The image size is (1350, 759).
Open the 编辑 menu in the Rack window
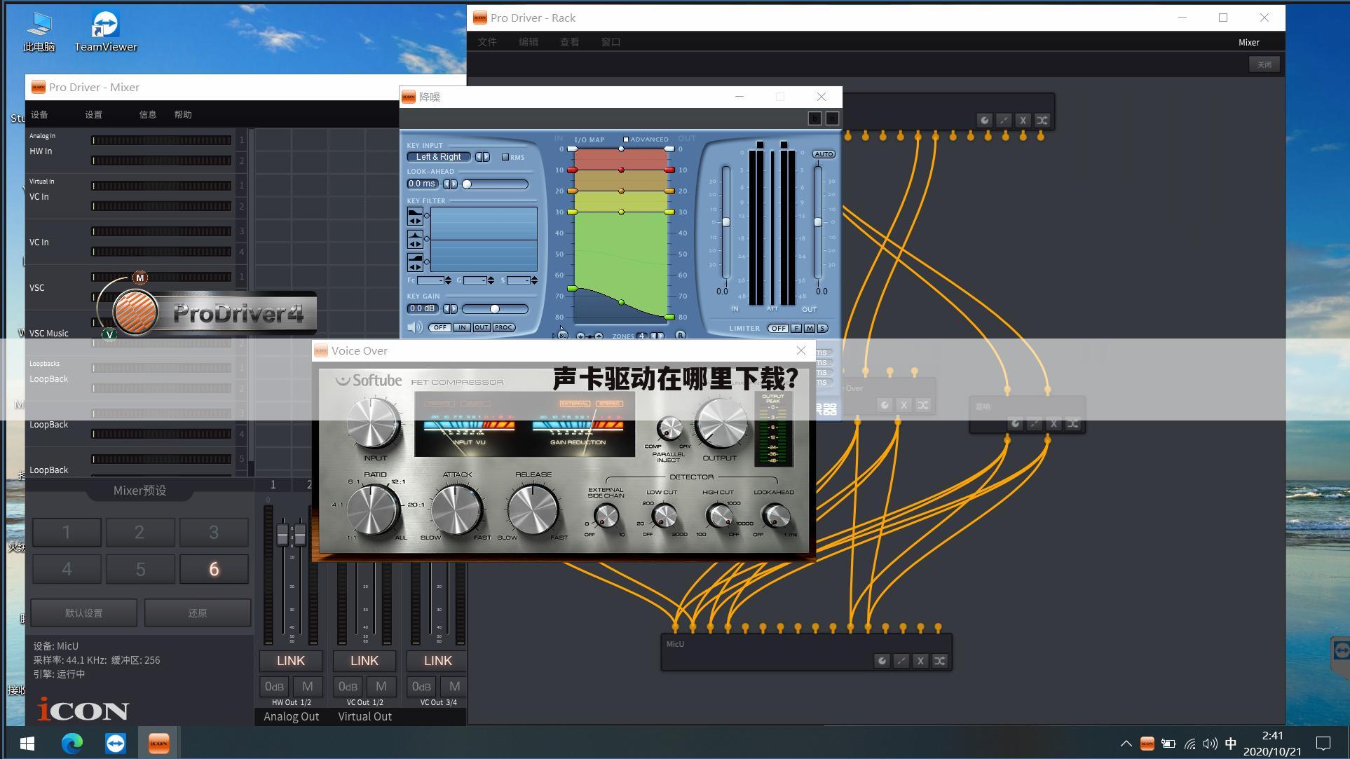click(x=529, y=42)
